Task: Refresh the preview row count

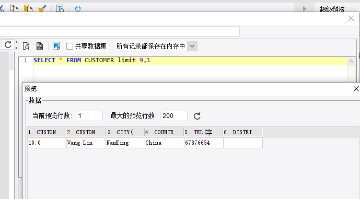Action: tap(197, 116)
